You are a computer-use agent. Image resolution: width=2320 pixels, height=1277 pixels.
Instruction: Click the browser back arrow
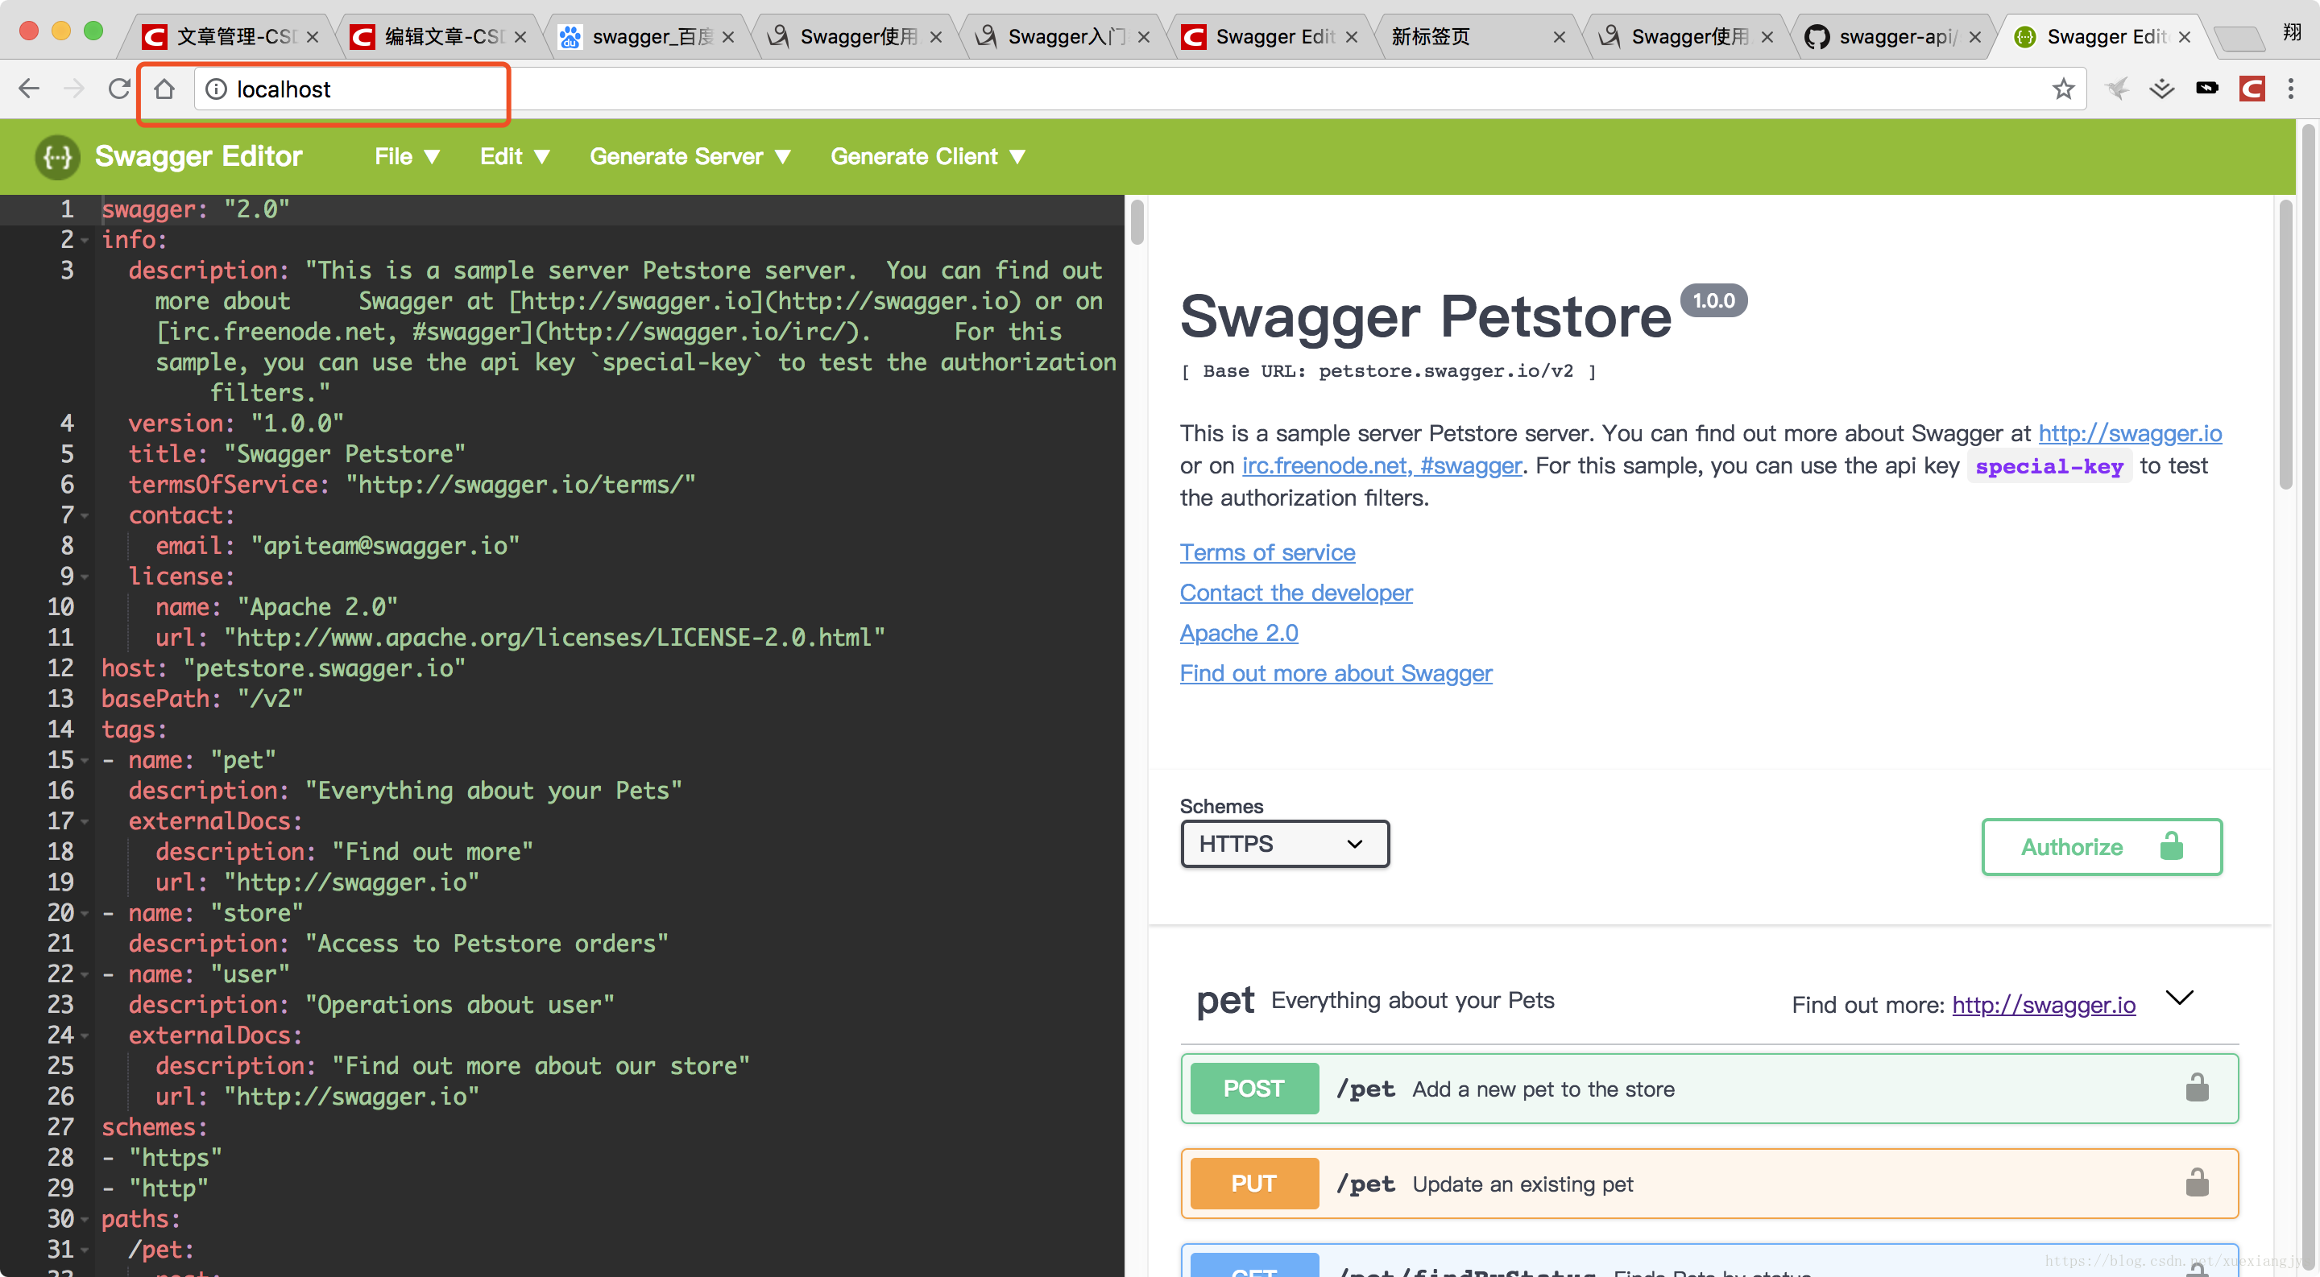point(29,89)
